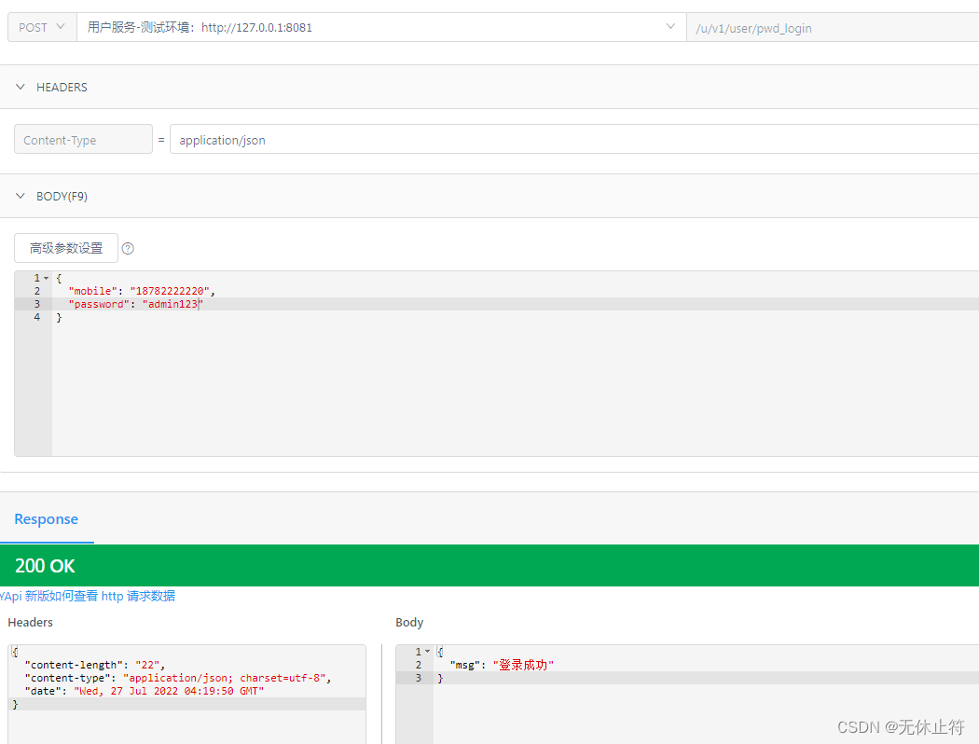This screenshot has height=744, width=979.
Task: Click the response Headers label
Action: 30,622
